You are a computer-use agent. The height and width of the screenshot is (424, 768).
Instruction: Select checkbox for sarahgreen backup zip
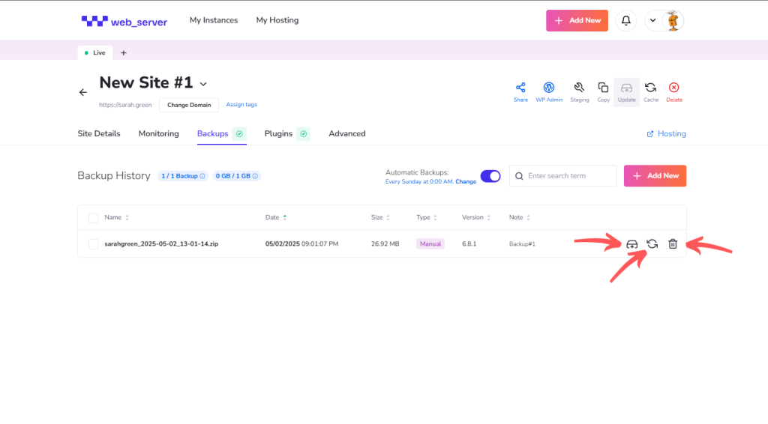(94, 243)
